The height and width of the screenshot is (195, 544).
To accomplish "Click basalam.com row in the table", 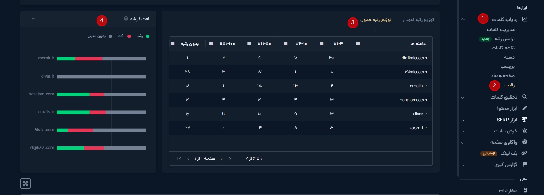I will 301,100.
